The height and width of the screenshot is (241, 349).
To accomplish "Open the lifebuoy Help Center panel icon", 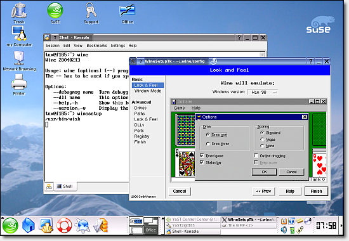I will pyautogui.click(x=64, y=225).
